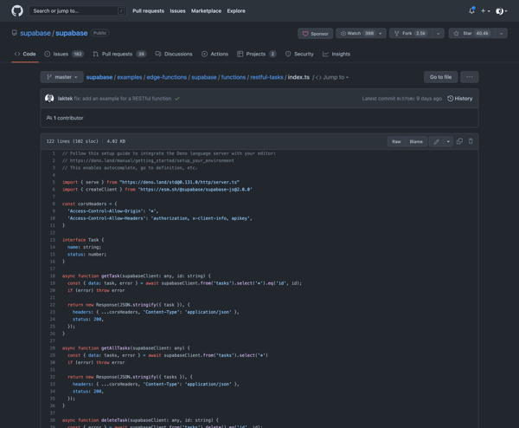
Task: Open the three-dots more options button
Action: tap(470, 77)
